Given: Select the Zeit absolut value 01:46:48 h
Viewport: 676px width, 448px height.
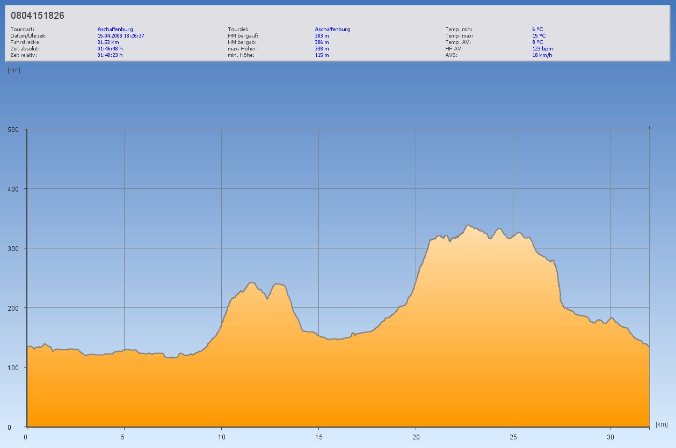Looking at the screenshot, I should (x=110, y=49).
